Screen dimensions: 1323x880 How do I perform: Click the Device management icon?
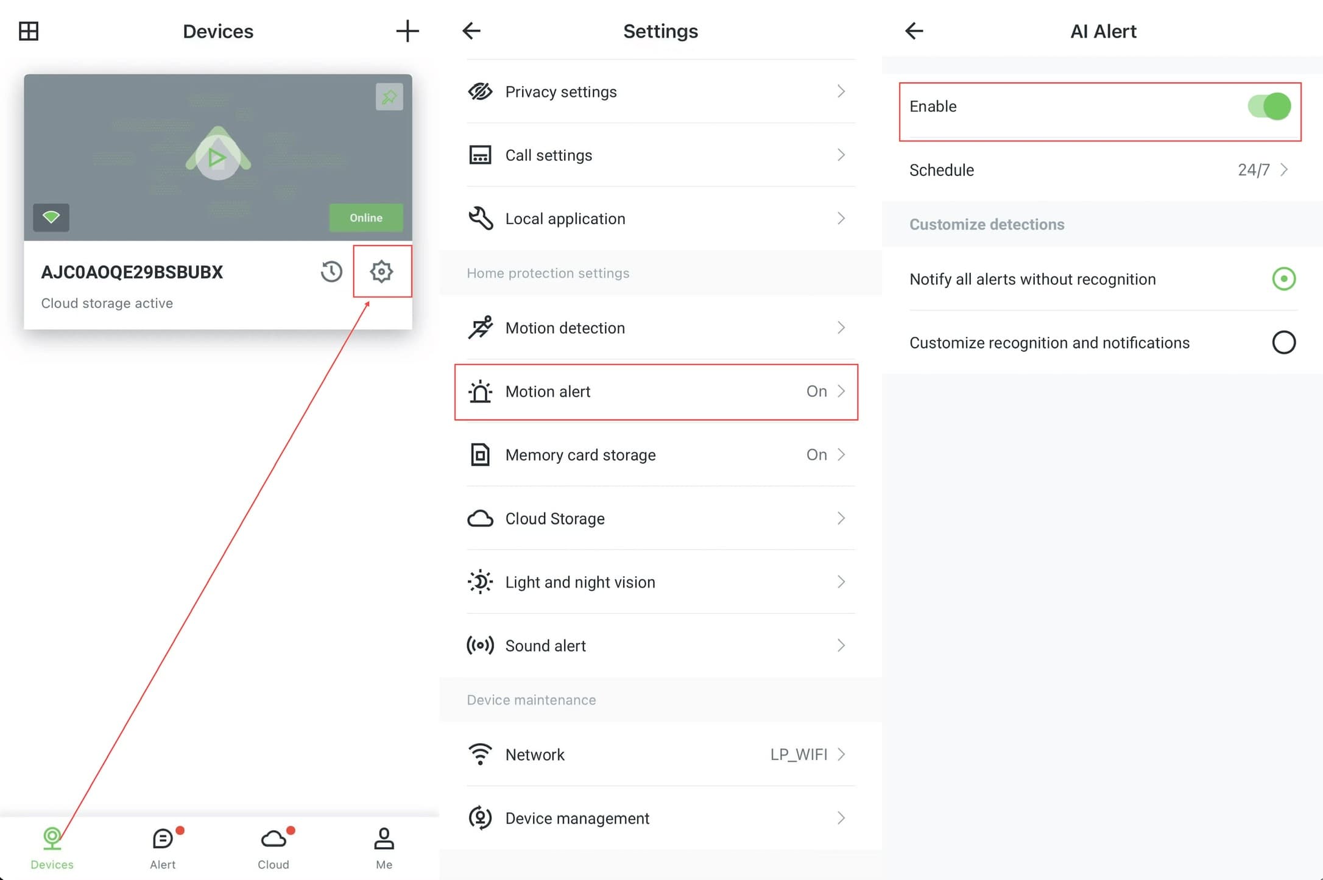(480, 818)
